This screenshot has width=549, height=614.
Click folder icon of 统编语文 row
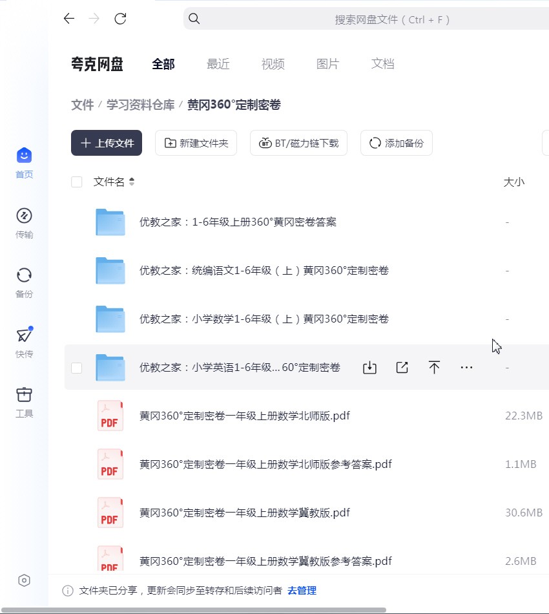[110, 271]
